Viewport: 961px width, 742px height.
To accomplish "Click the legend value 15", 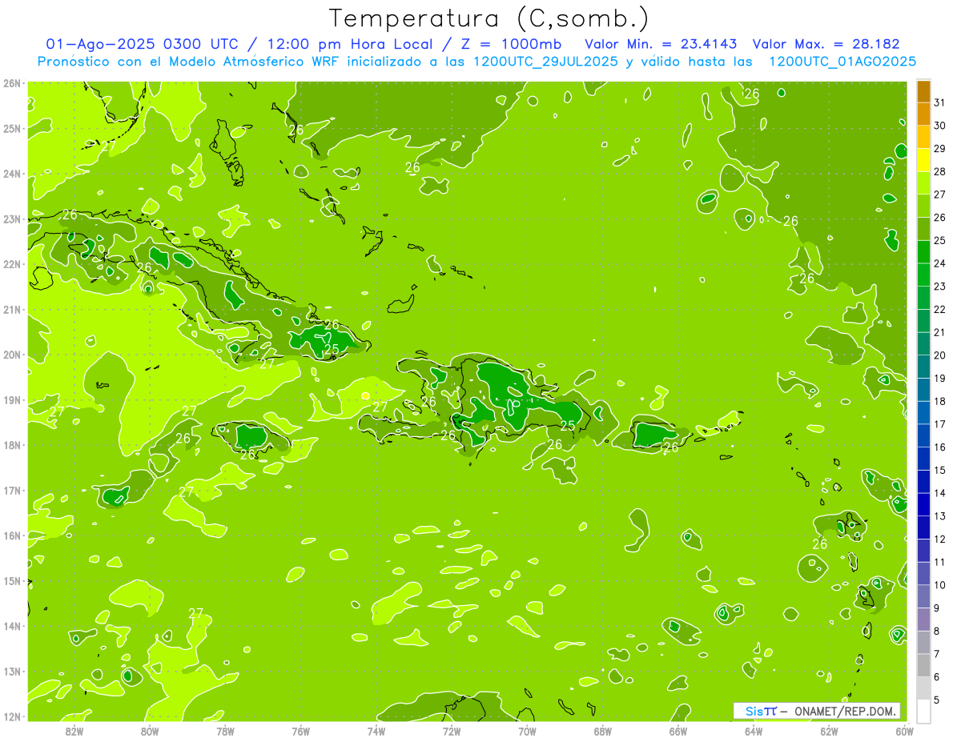I will click(939, 470).
